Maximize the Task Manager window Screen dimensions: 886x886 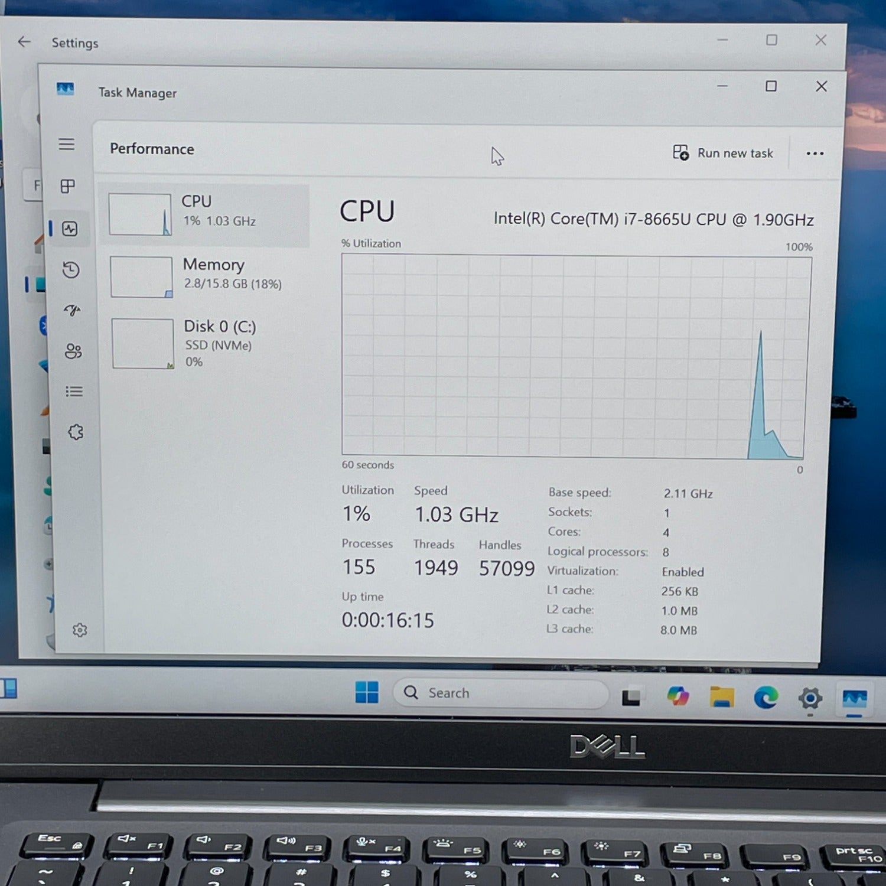(771, 86)
